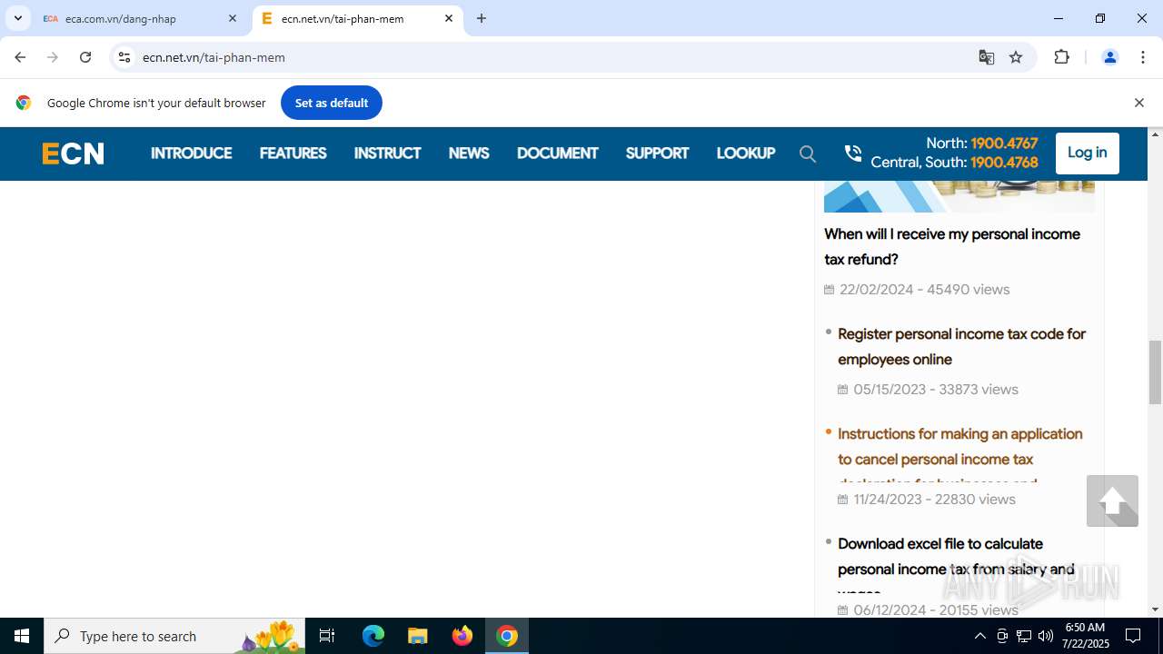Open the Windows Start menu
The width and height of the screenshot is (1163, 654).
[22, 636]
